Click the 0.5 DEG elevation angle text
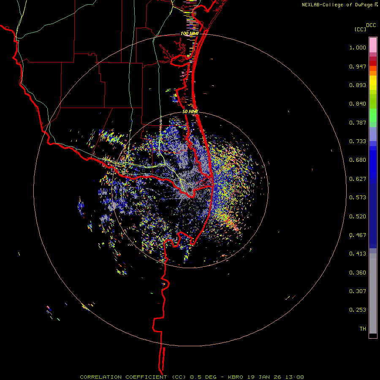 click(x=204, y=377)
